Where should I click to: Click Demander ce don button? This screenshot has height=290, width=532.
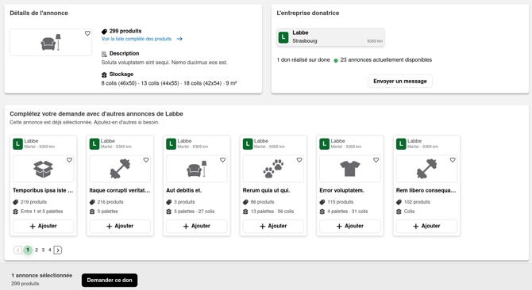tap(110, 280)
